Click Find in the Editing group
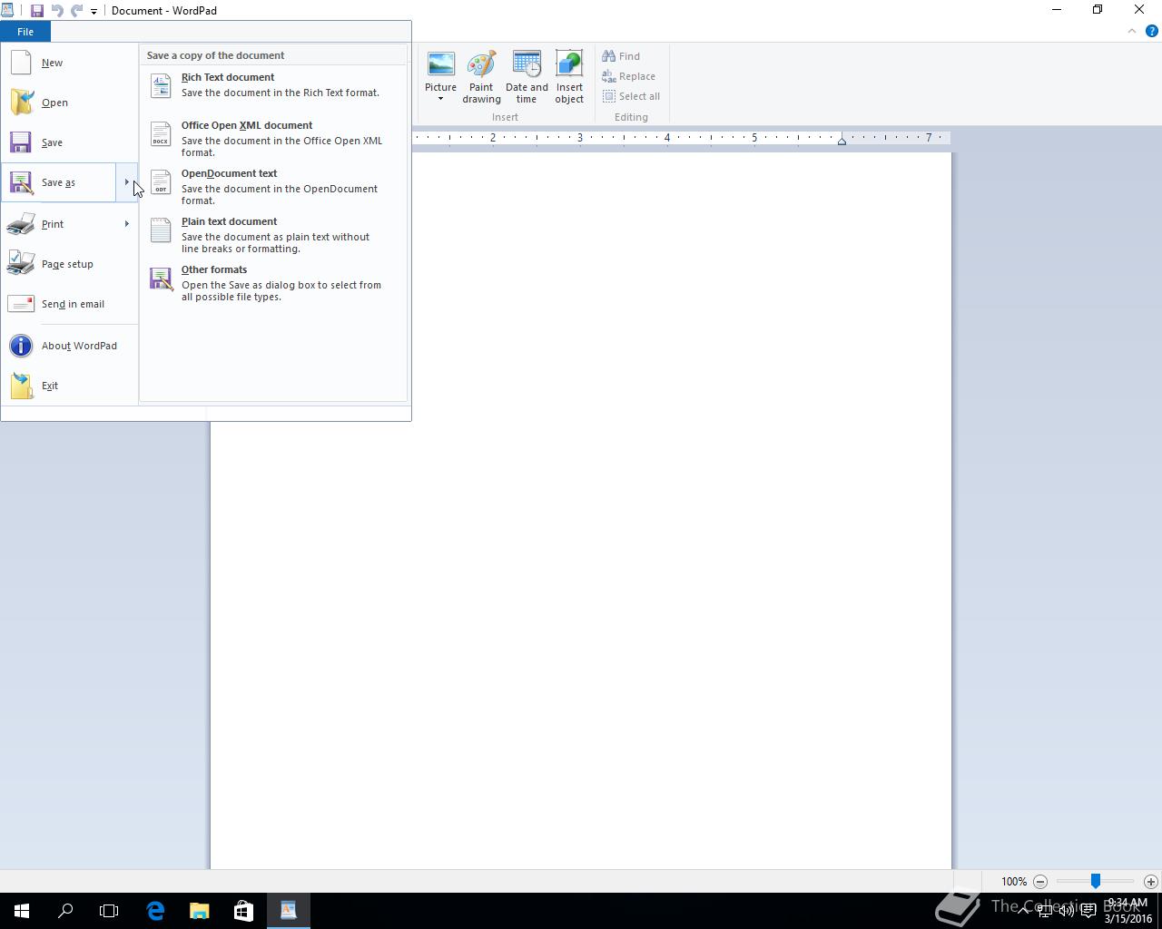This screenshot has height=929, width=1162. 622,56
